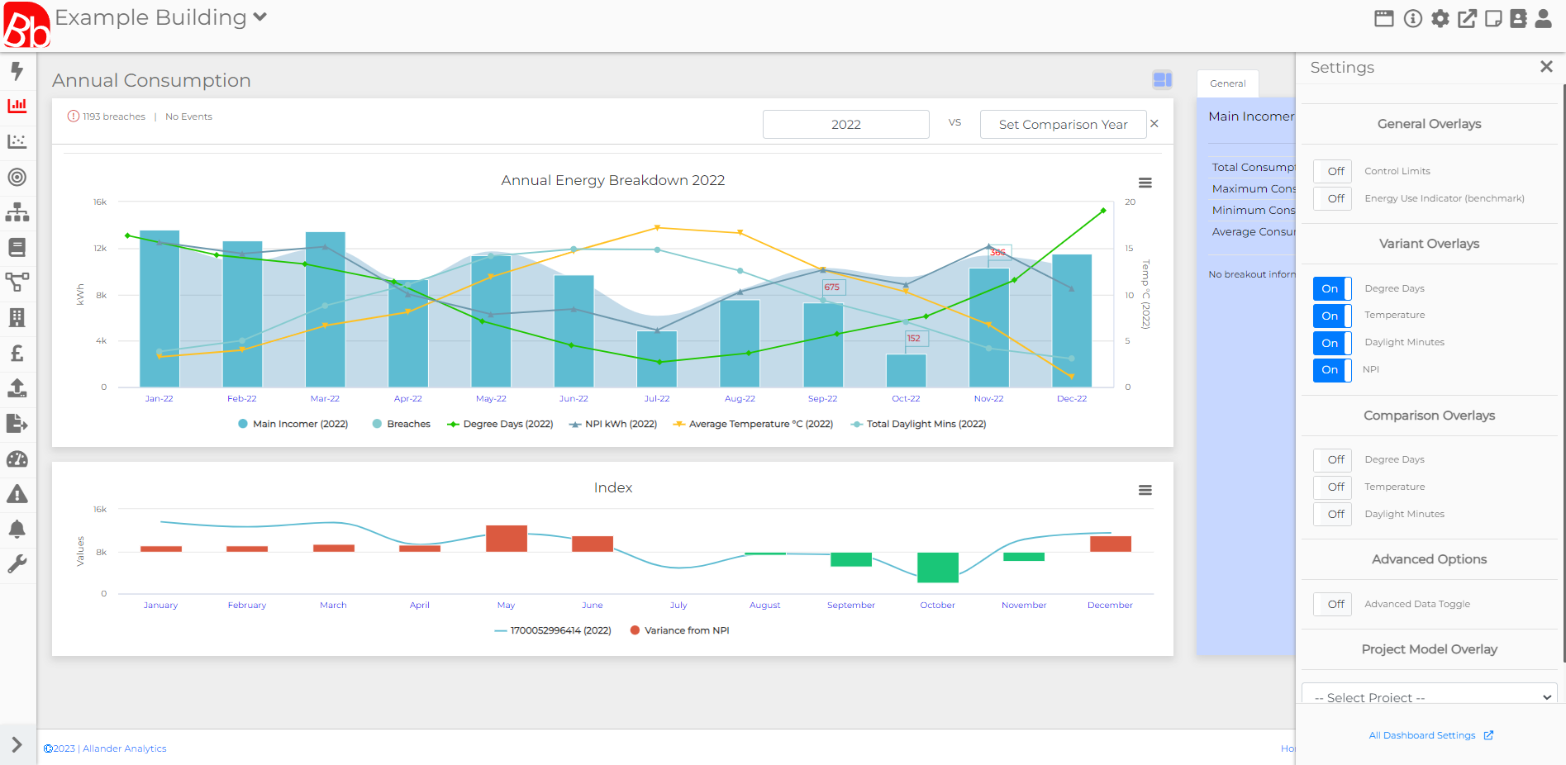Open All Dashboard Settings link

coord(1423,735)
